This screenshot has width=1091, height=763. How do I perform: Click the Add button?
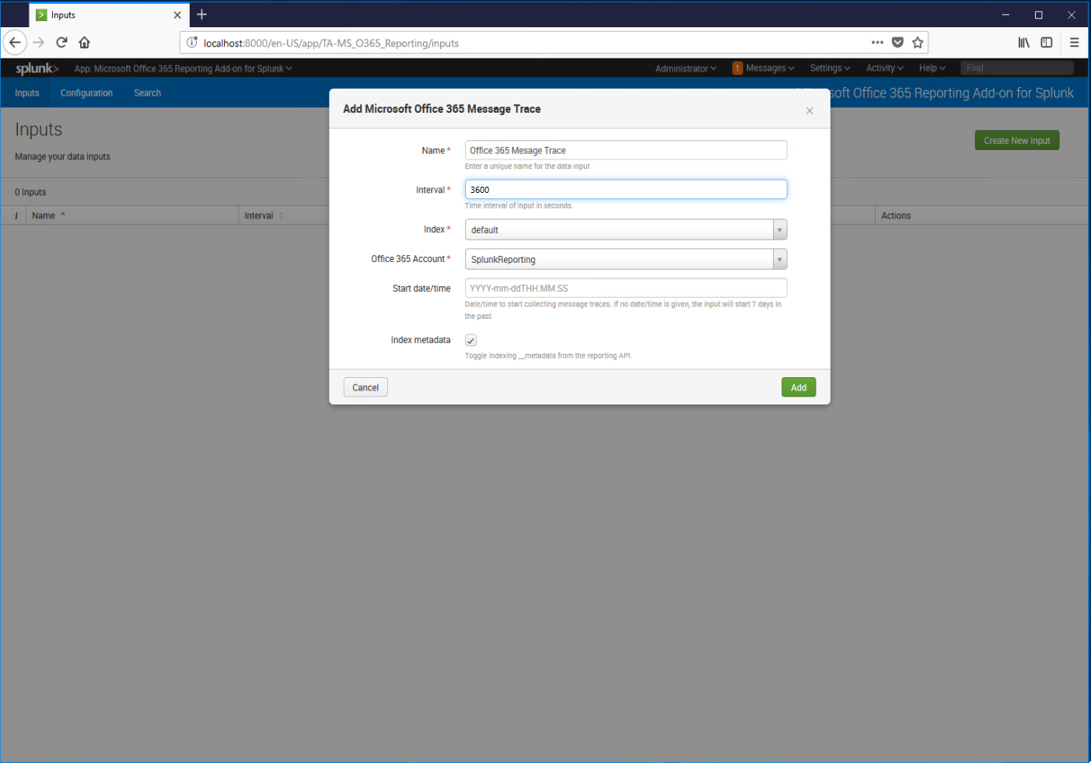coord(799,387)
